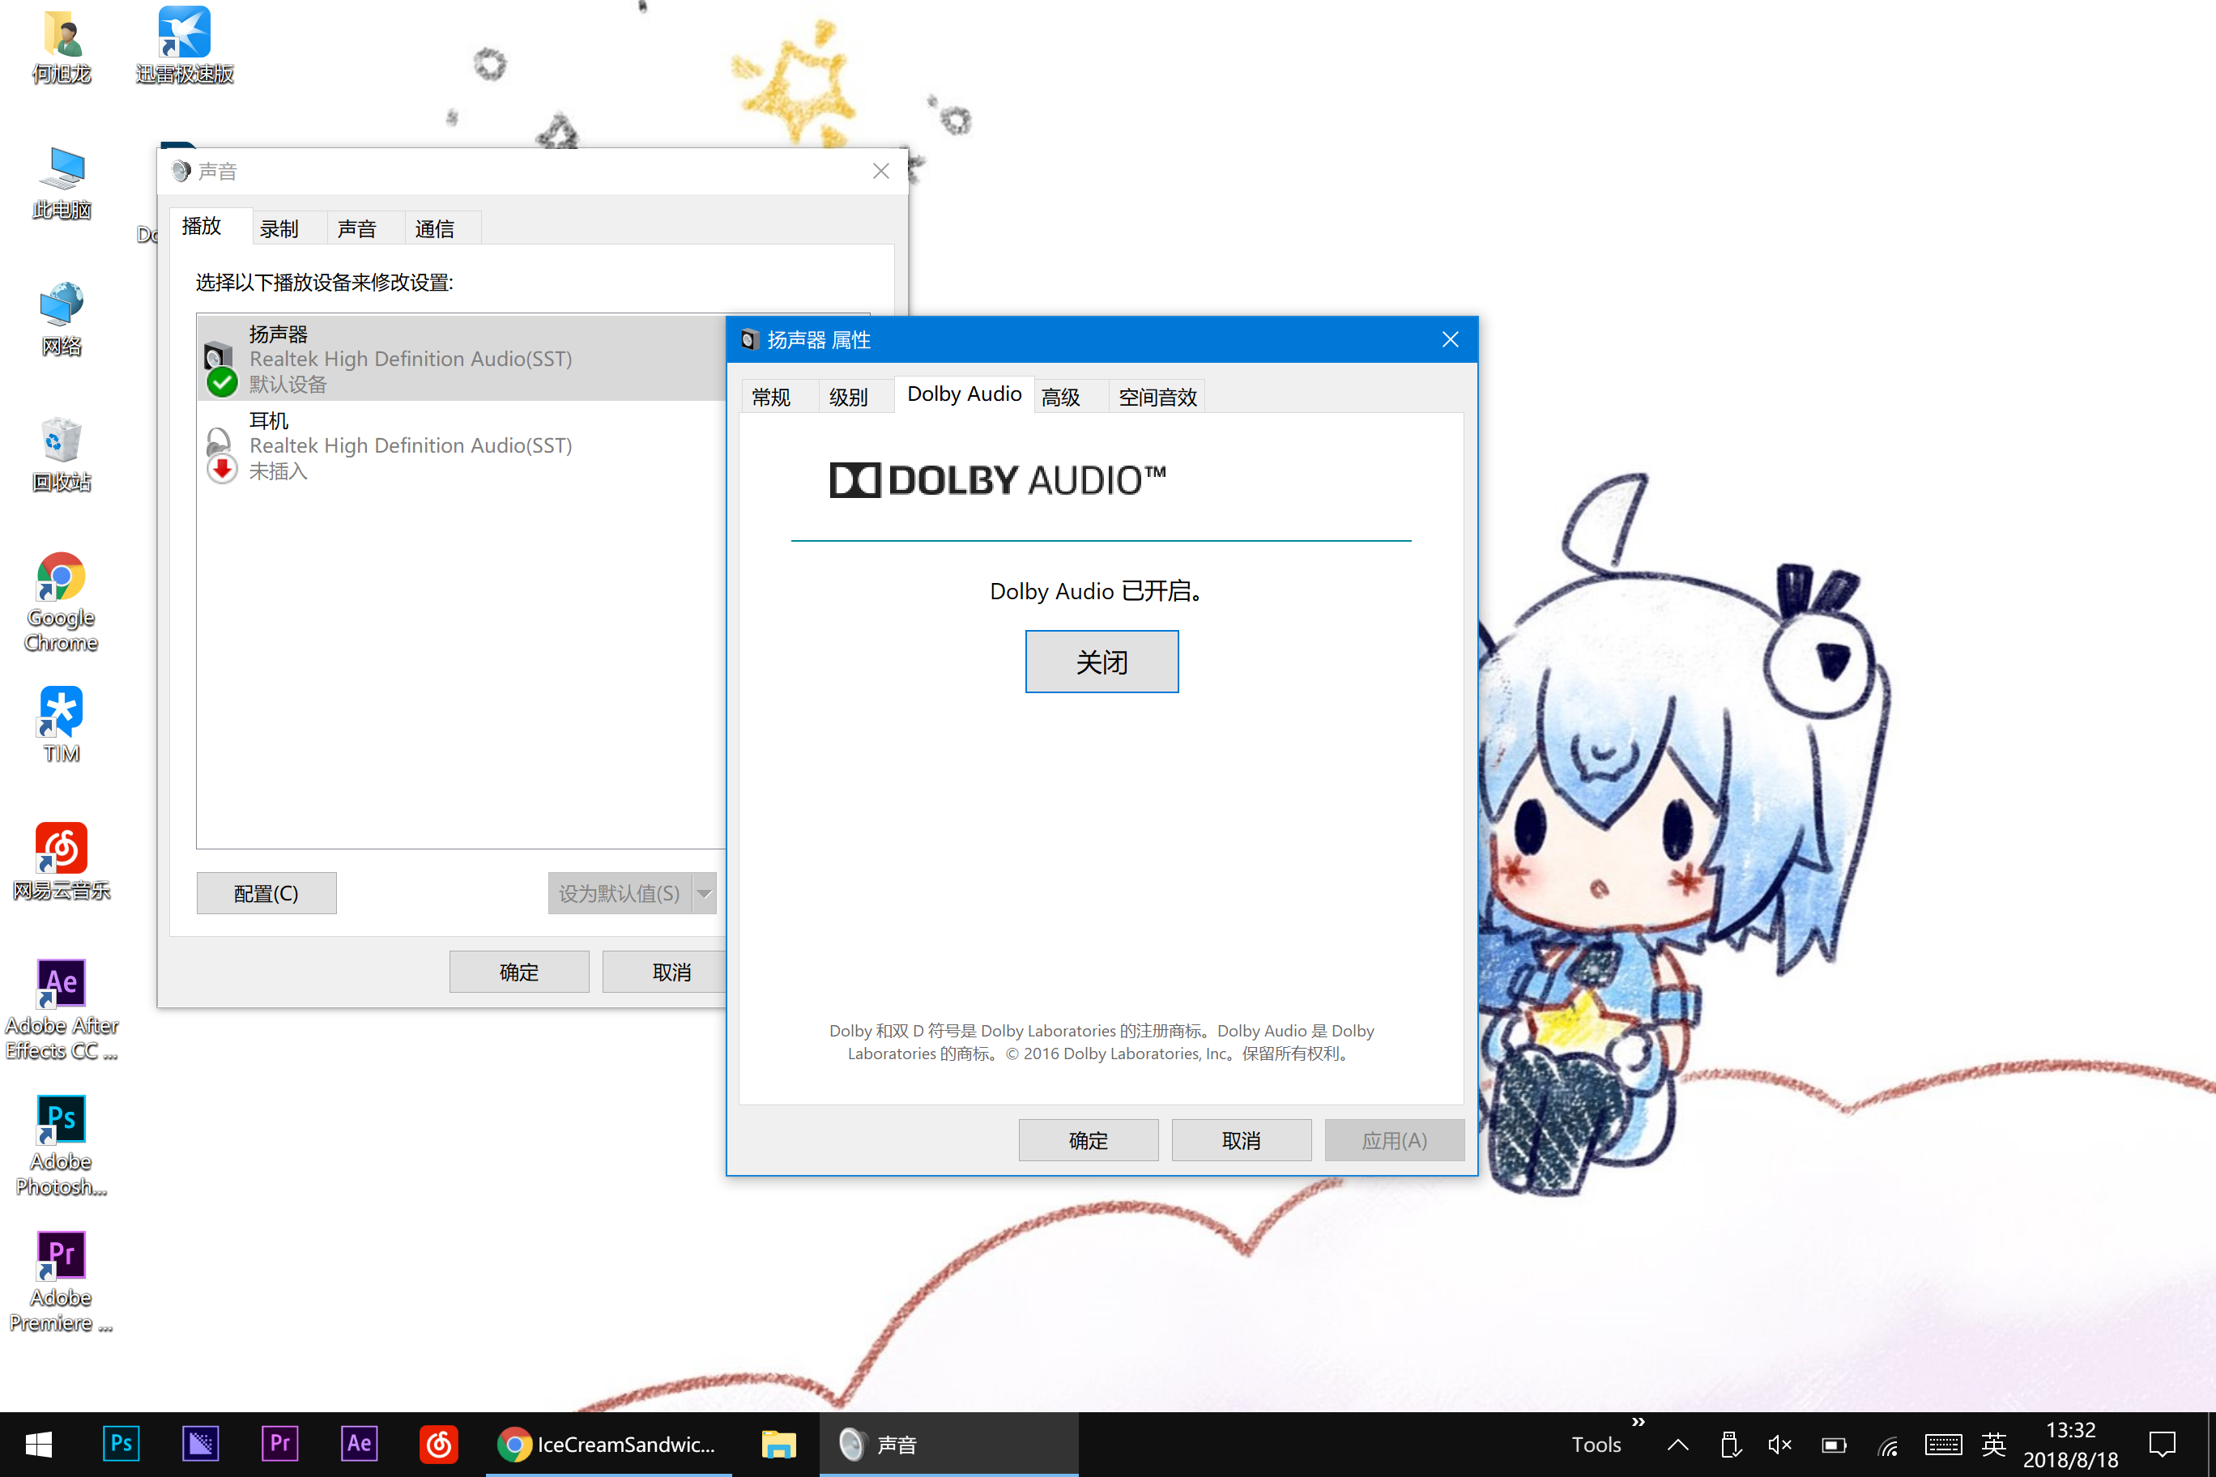Screen dimensions: 2216x1477
Task: Switch to the 录制 tab
Action: pyautogui.click(x=279, y=229)
